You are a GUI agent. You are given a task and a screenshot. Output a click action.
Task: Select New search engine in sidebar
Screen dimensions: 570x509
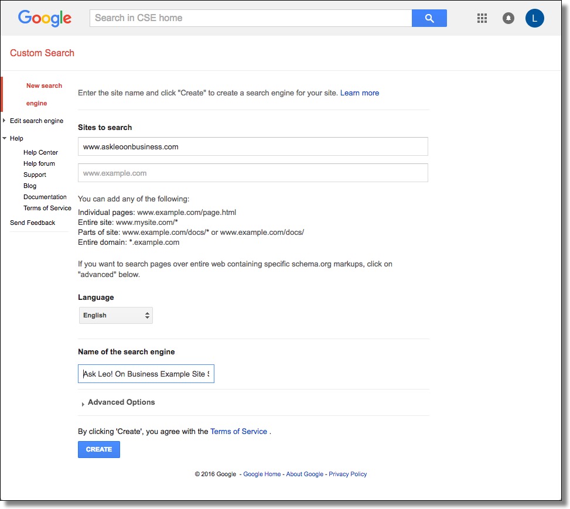(x=44, y=94)
